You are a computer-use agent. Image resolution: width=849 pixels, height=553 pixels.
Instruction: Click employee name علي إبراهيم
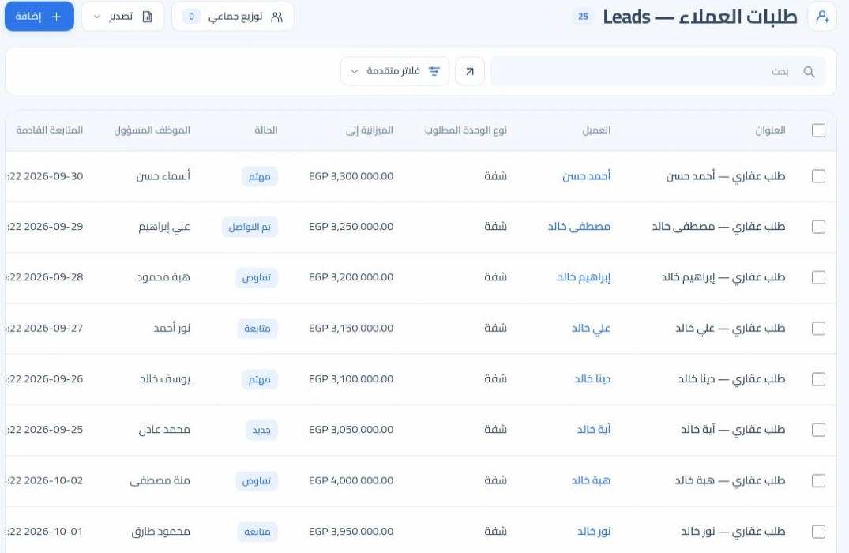pyautogui.click(x=164, y=227)
